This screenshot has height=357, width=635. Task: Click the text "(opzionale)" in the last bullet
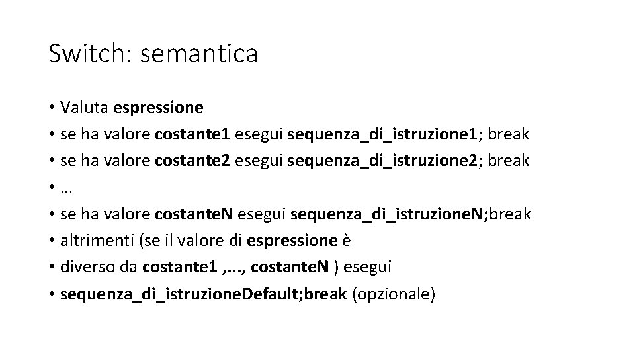[393, 294]
